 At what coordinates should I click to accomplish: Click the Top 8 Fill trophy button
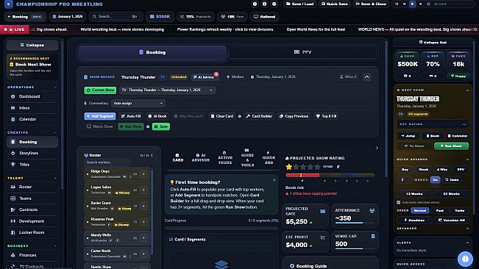pos(326,116)
